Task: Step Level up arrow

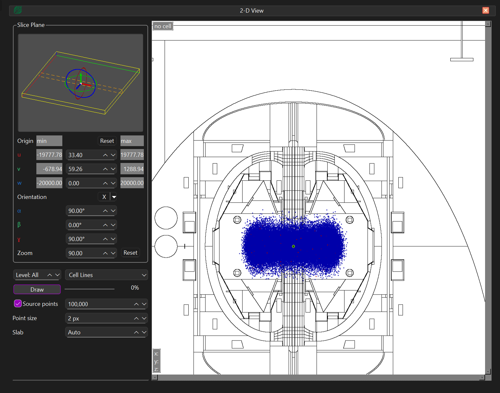Action: click(50, 275)
